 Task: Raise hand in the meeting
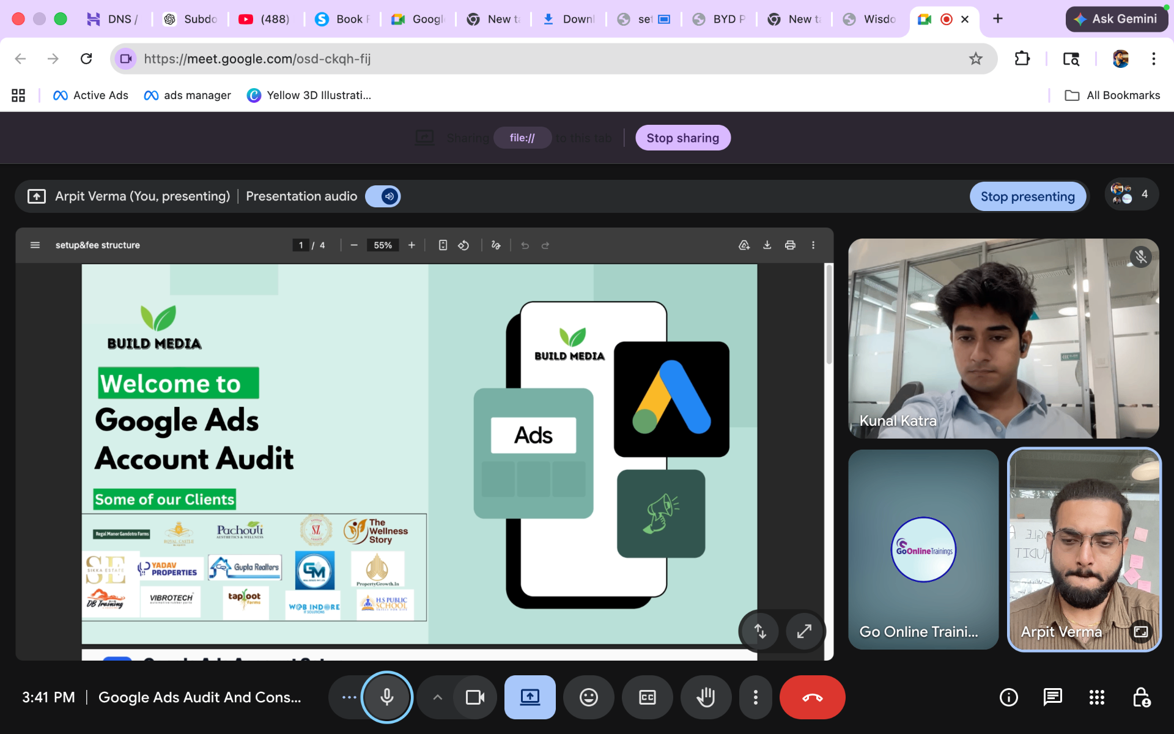706,697
